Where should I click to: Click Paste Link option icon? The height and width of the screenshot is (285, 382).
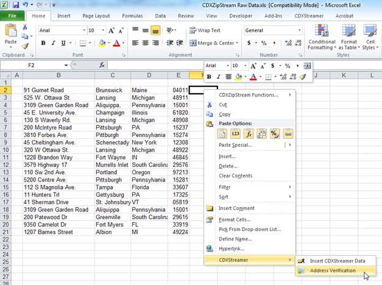(x=288, y=133)
